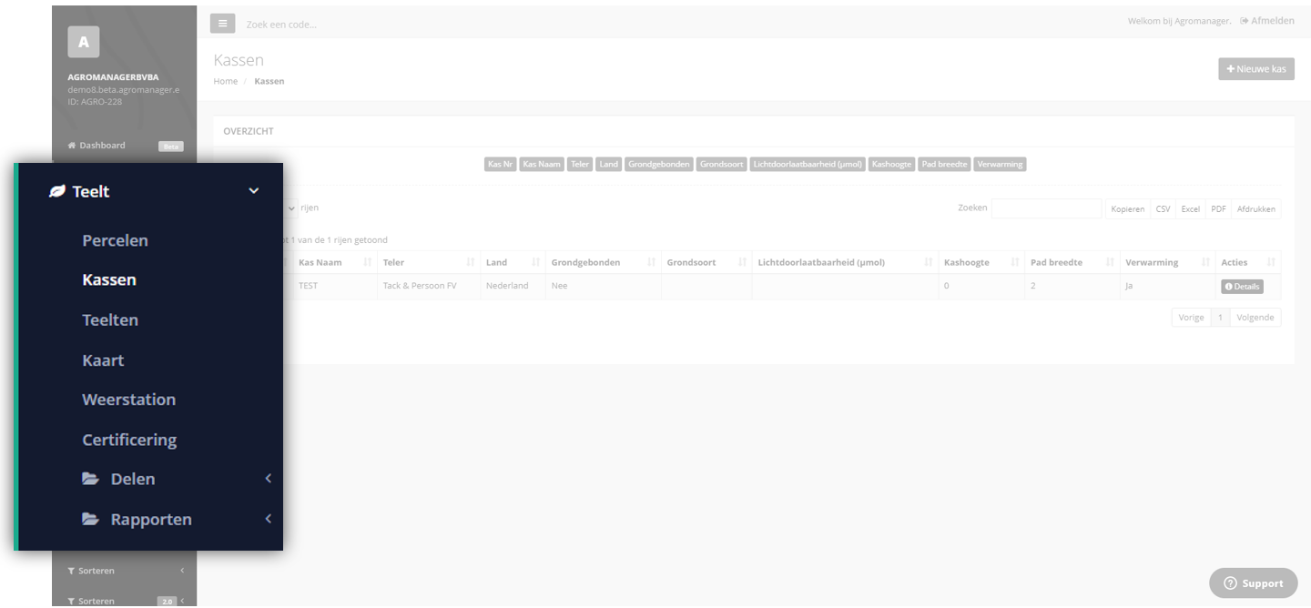Click the Afdrukken print button
This screenshot has width=1311, height=608.
(1256, 208)
